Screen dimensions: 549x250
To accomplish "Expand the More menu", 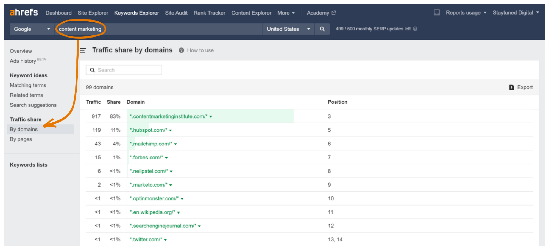I will (286, 13).
